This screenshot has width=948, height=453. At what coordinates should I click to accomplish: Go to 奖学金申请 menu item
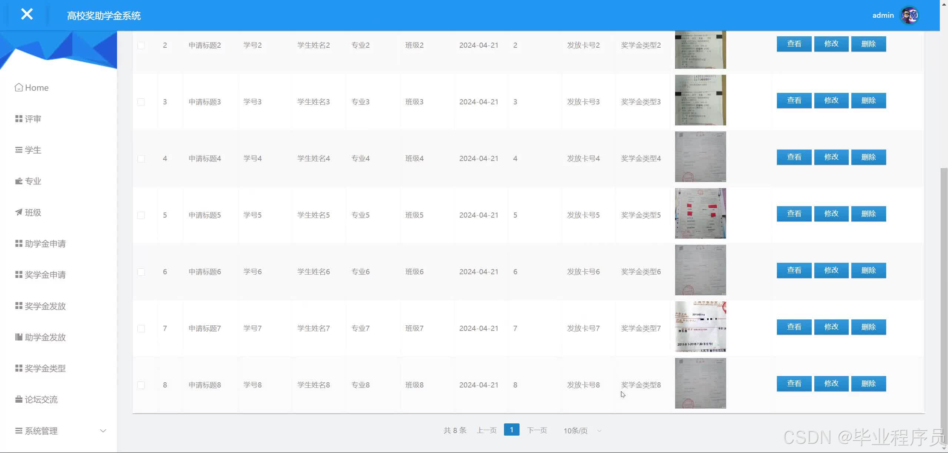45,275
